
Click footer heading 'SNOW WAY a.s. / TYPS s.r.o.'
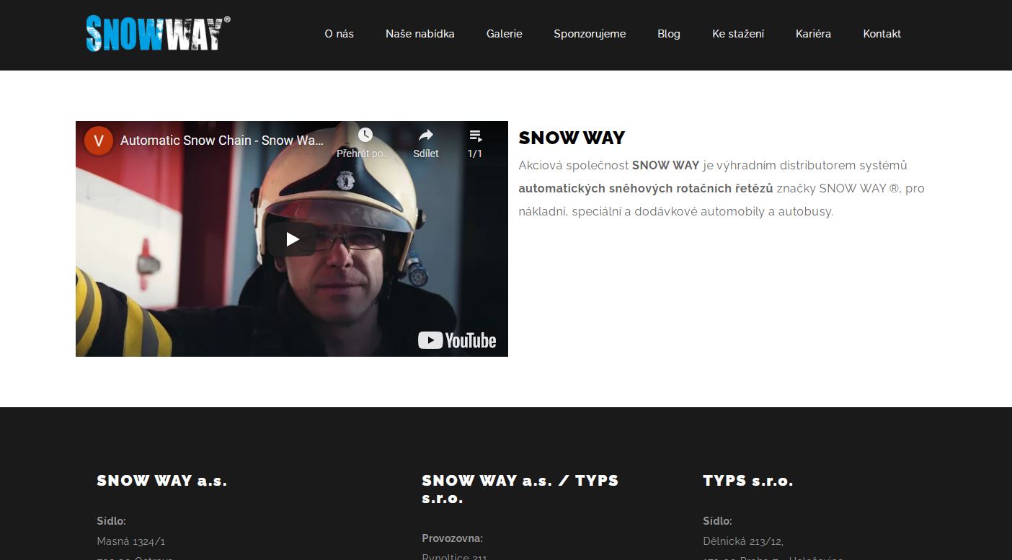point(520,489)
